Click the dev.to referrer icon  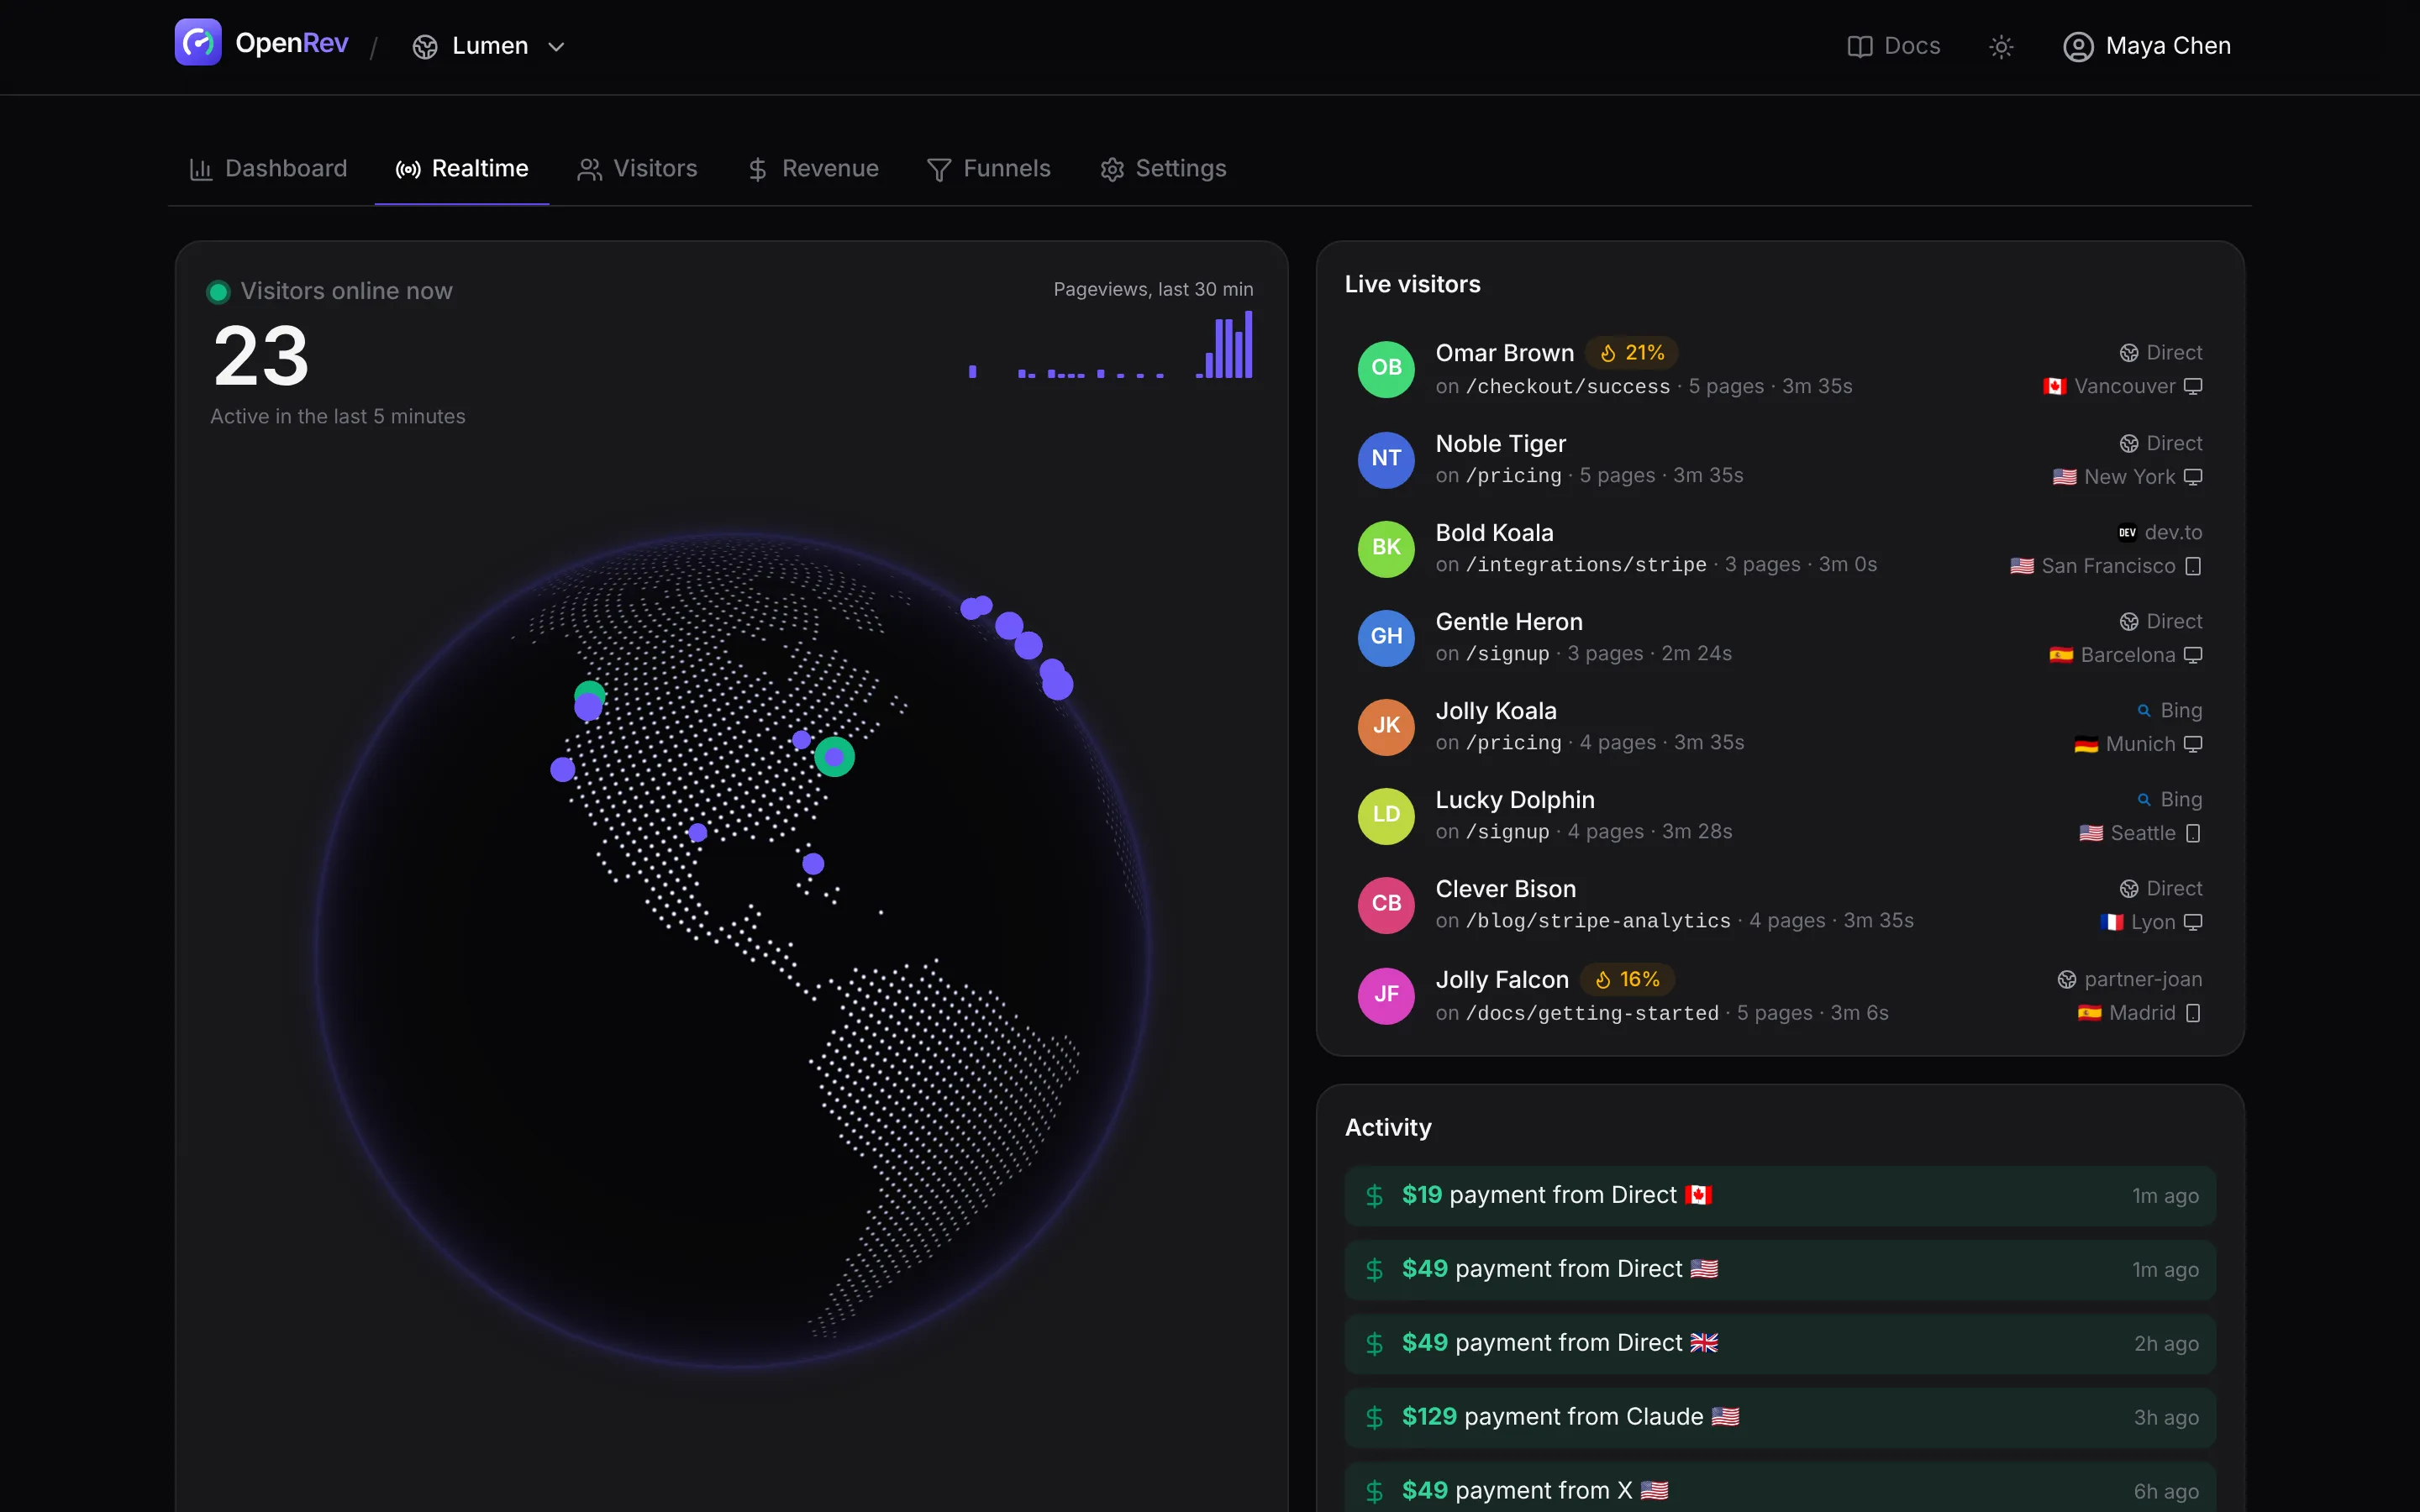tap(2127, 533)
